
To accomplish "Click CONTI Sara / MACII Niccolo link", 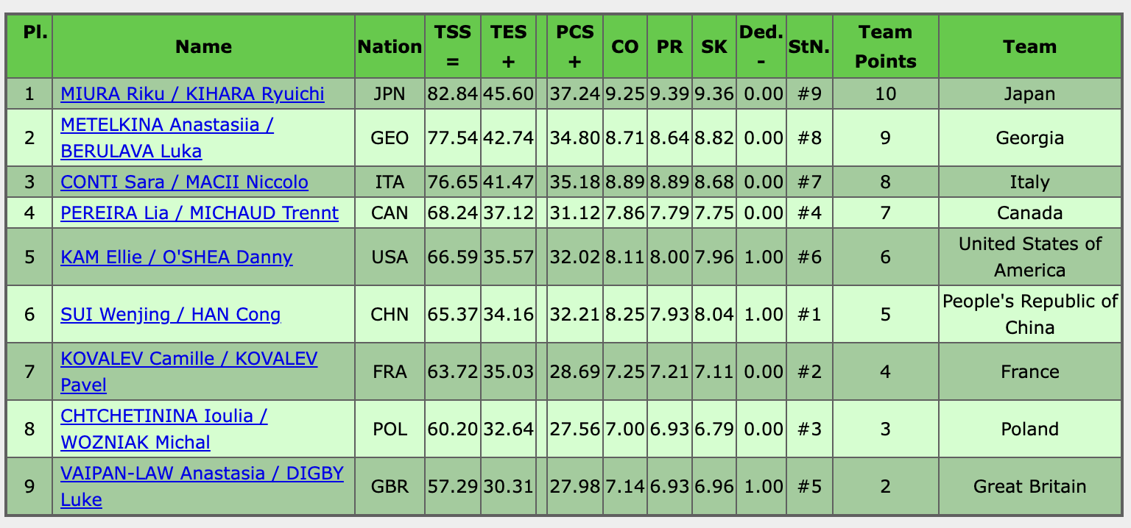I will point(184,182).
